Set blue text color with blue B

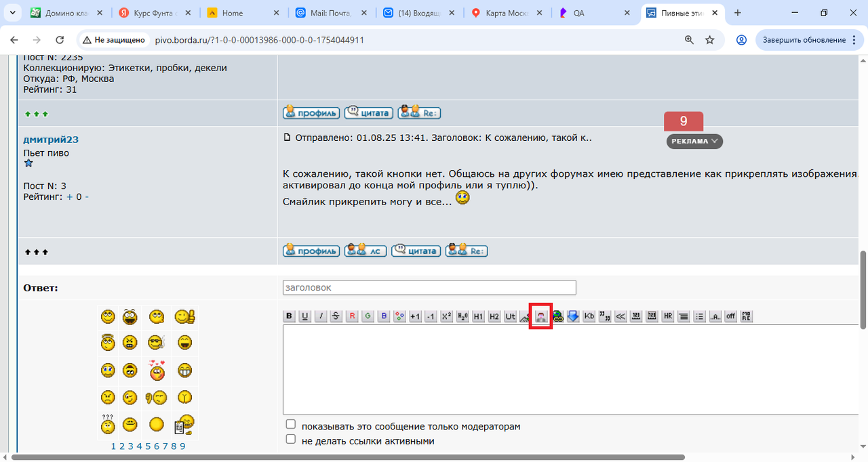pyautogui.click(x=384, y=316)
